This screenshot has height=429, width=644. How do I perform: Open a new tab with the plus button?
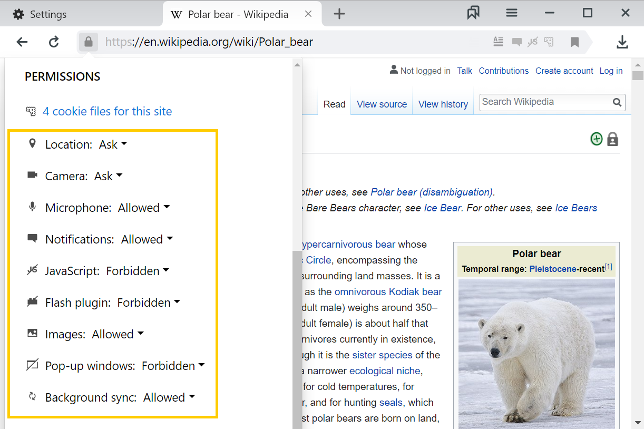click(x=339, y=14)
